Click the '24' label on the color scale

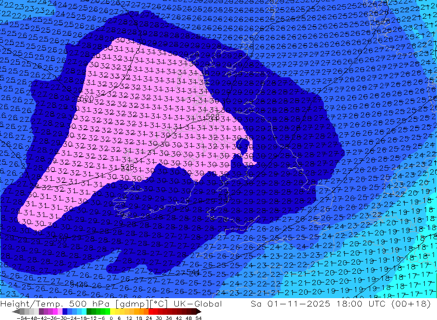(149, 318)
